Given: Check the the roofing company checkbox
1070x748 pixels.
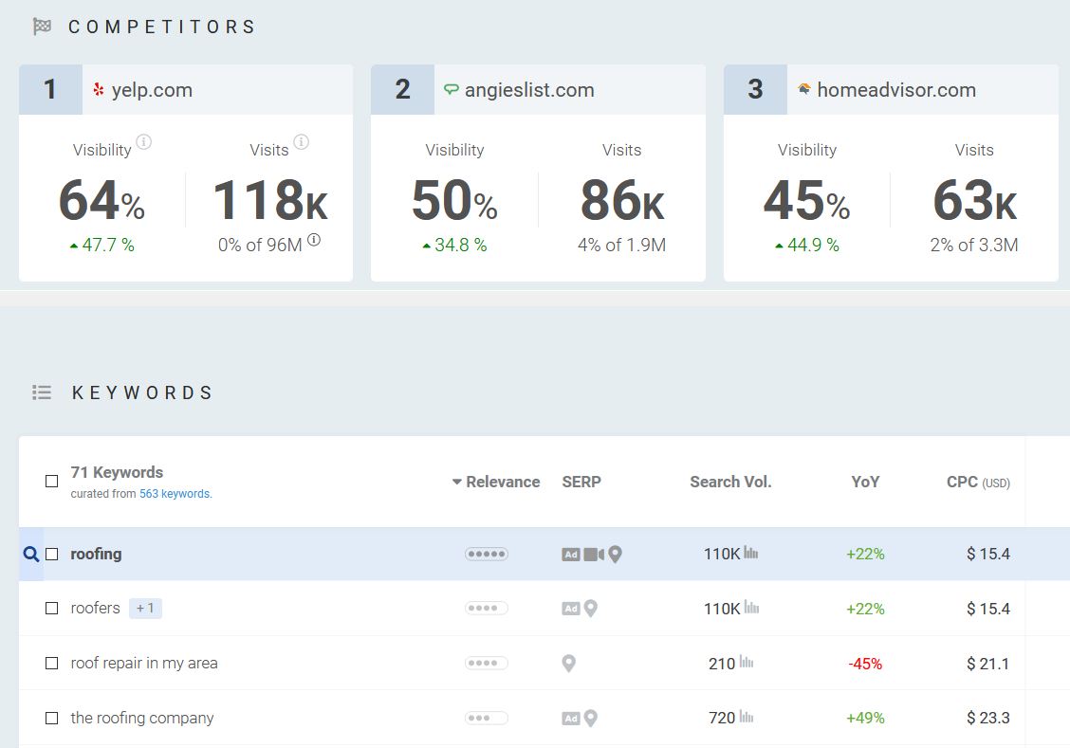Looking at the screenshot, I should (x=52, y=718).
